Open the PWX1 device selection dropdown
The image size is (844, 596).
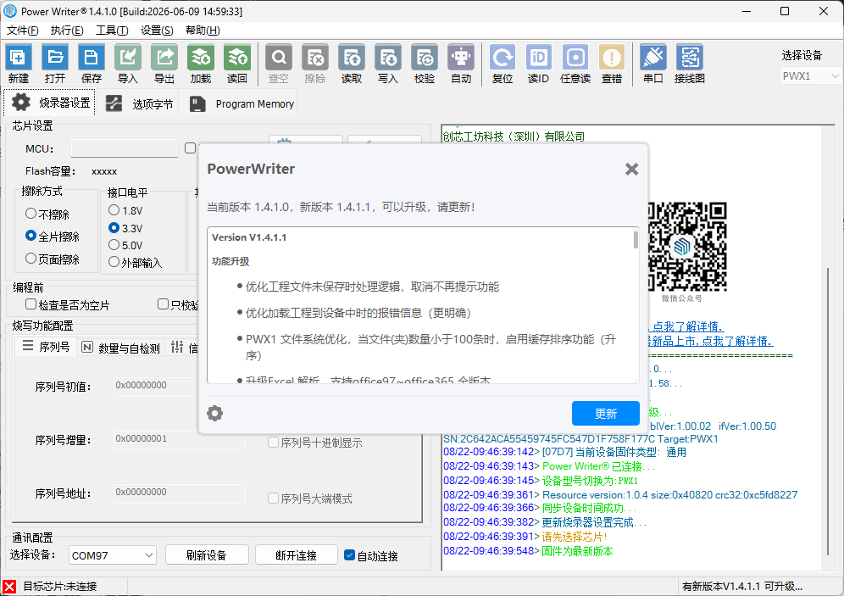point(810,76)
